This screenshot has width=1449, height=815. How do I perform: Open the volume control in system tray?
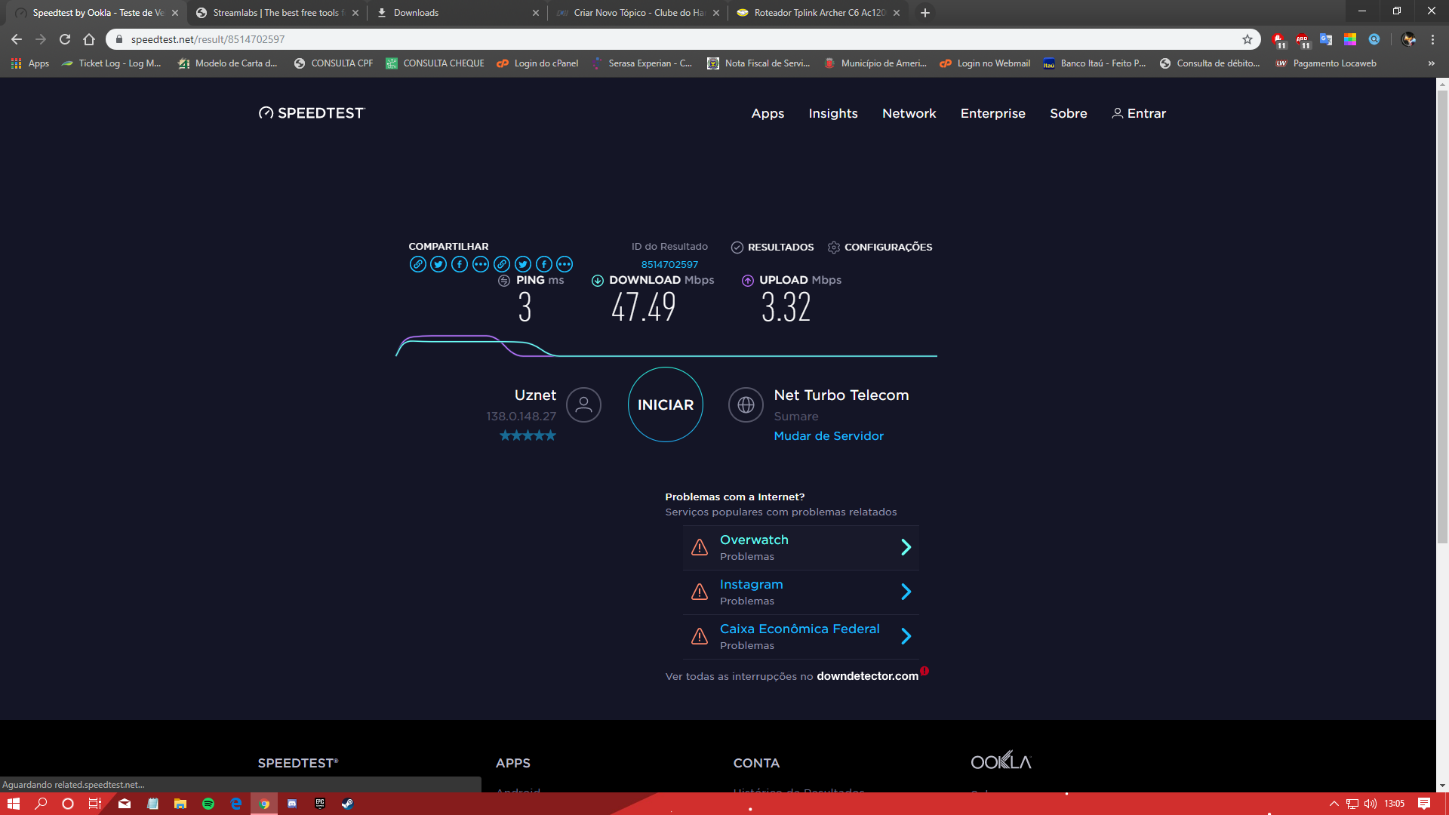[x=1371, y=804]
